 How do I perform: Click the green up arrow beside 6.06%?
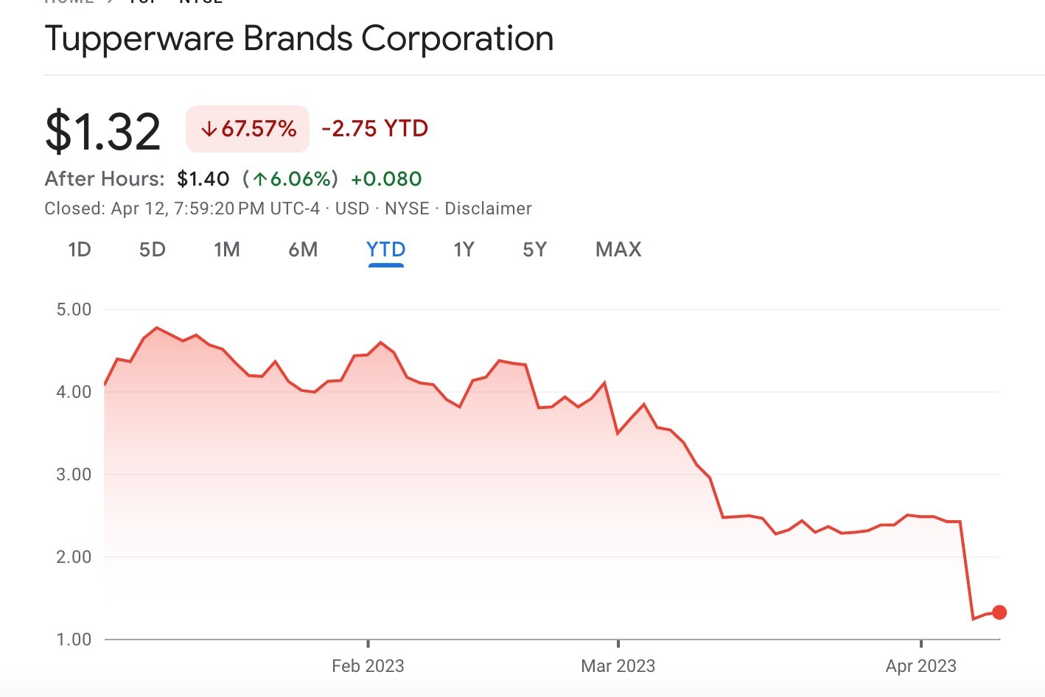[x=259, y=179]
